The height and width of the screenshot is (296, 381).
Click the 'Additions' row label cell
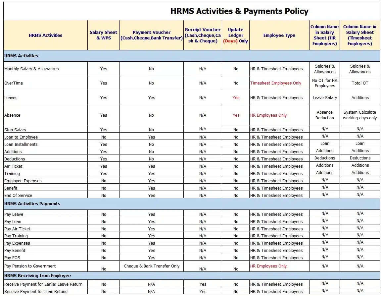pyautogui.click(x=45, y=151)
